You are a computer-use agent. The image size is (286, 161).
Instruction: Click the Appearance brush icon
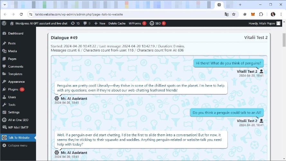click(x=4, y=81)
